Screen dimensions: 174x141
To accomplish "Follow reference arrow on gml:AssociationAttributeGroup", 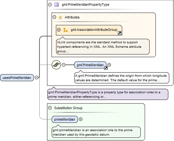I will point(119,33).
